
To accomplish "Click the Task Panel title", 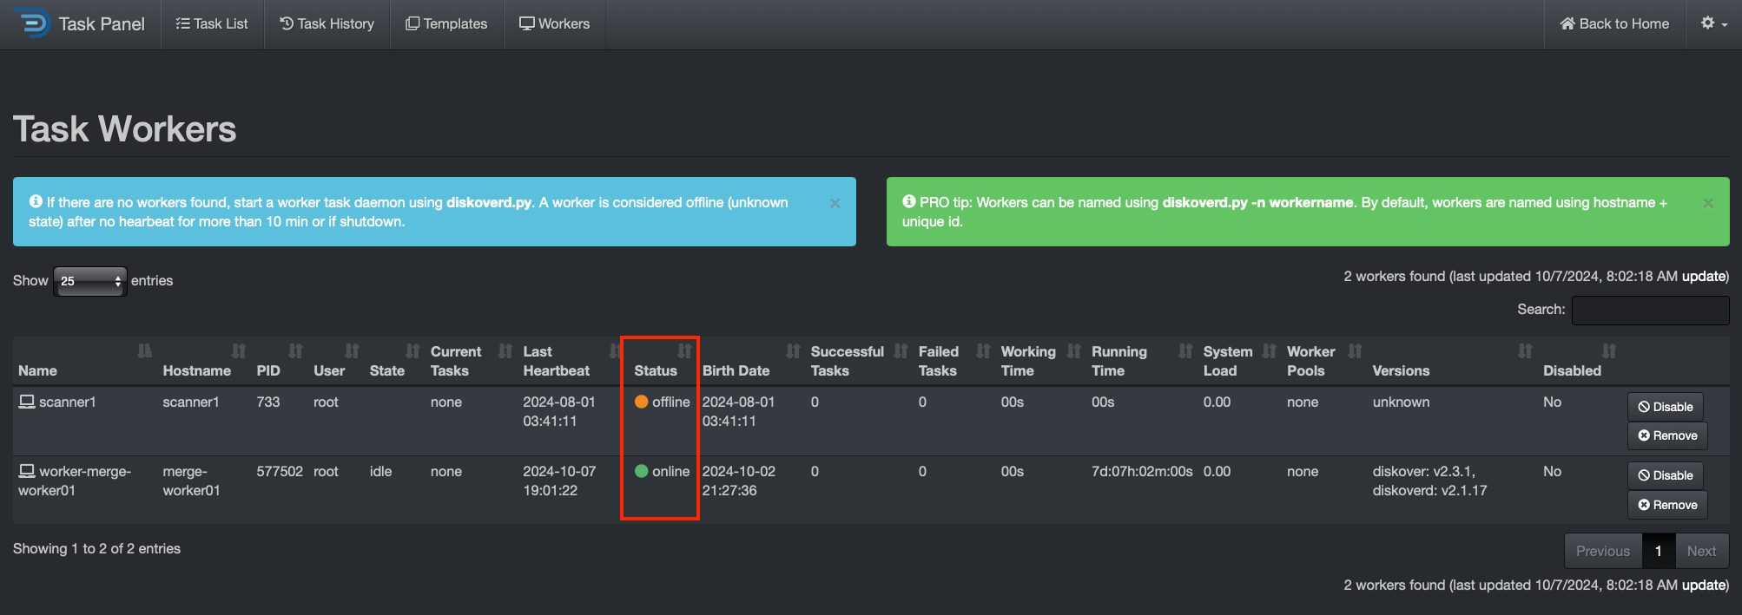I will pos(102,23).
